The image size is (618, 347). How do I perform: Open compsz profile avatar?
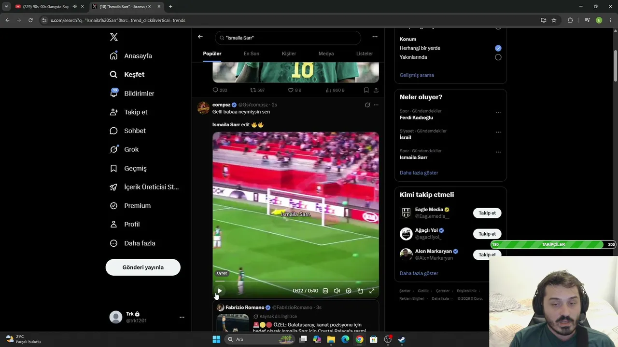203,107
